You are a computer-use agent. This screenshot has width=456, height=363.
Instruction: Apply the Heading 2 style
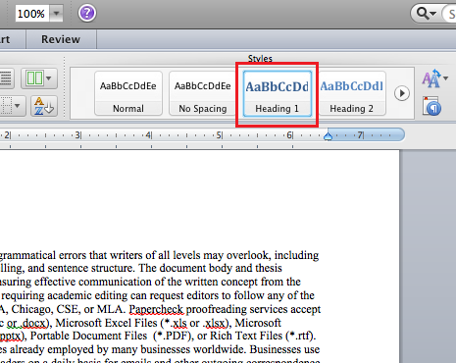click(352, 93)
